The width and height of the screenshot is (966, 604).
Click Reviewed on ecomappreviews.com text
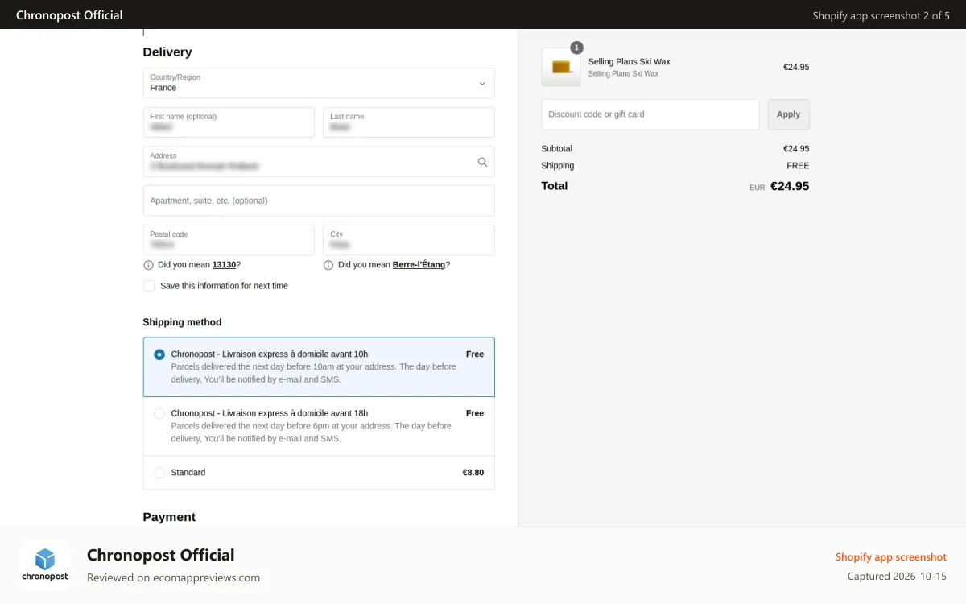pos(173,577)
